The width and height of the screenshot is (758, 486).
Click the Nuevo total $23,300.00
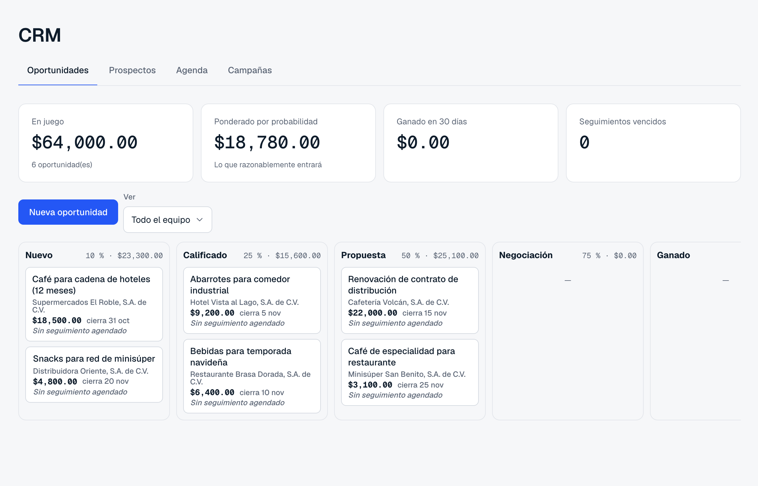pyautogui.click(x=140, y=256)
